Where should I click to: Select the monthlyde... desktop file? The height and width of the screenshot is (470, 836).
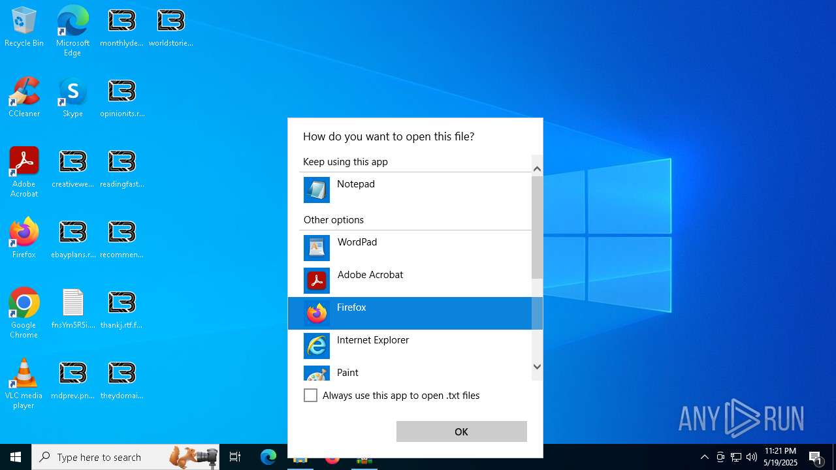pos(121,28)
